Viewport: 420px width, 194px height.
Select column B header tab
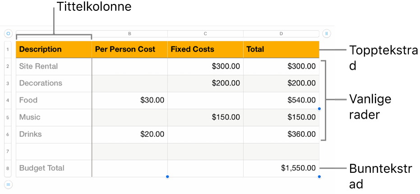(x=129, y=33)
